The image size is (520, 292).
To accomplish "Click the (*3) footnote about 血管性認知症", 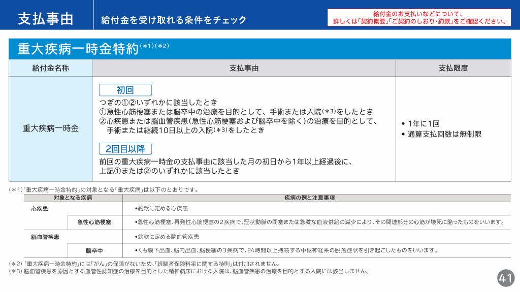I will coord(188,271).
